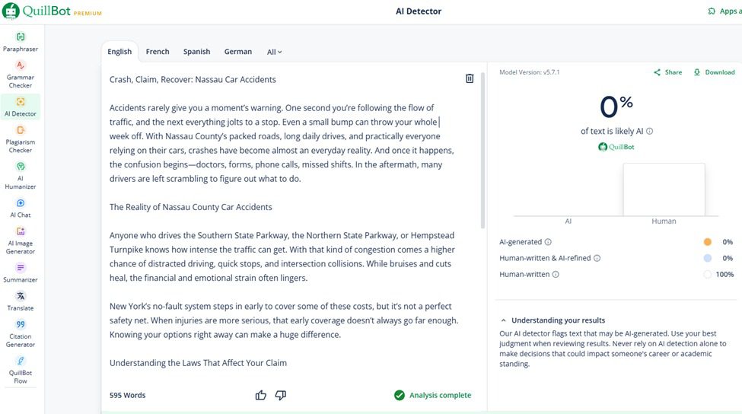Open the Grammar Checker tool

(21, 66)
